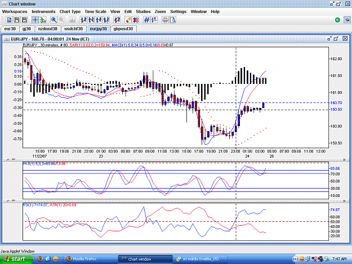Click the 160.70 current price label
The height and width of the screenshot is (264, 352).
[x=336, y=102]
